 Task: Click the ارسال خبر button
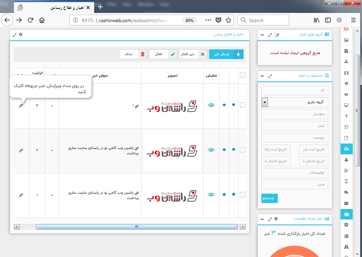click(x=226, y=54)
